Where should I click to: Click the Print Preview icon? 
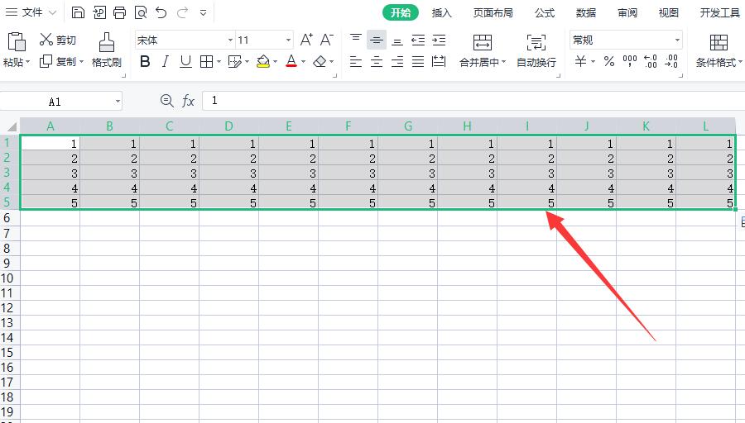click(141, 12)
